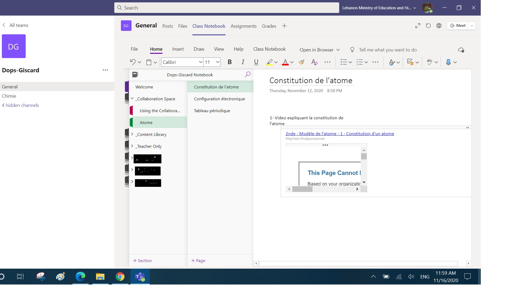Select the Chimie channel
This screenshot has width=508, height=285.
[57, 96]
